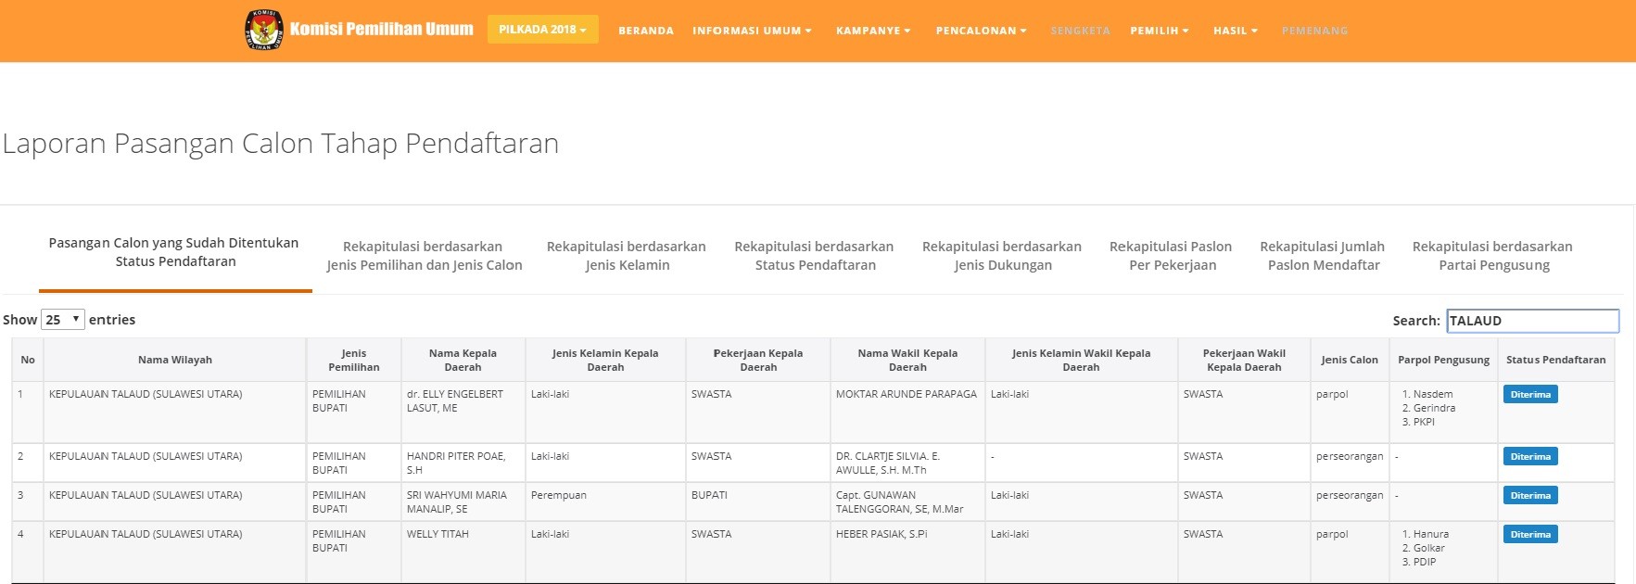Open Rekapitulasi berdasarkan Partai Pengusung tab
The image size is (1636, 584).
tap(1492, 256)
